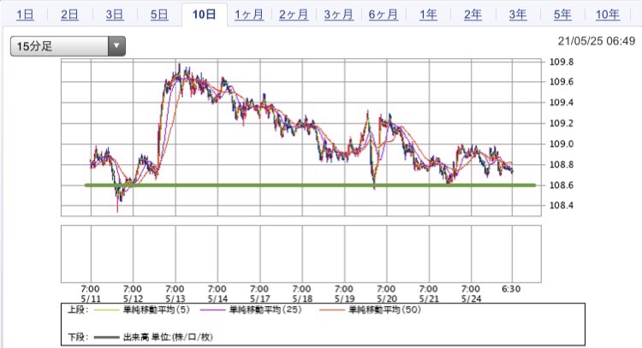Show the 2年 chart range
This screenshot has width=642, height=348.
click(x=473, y=15)
